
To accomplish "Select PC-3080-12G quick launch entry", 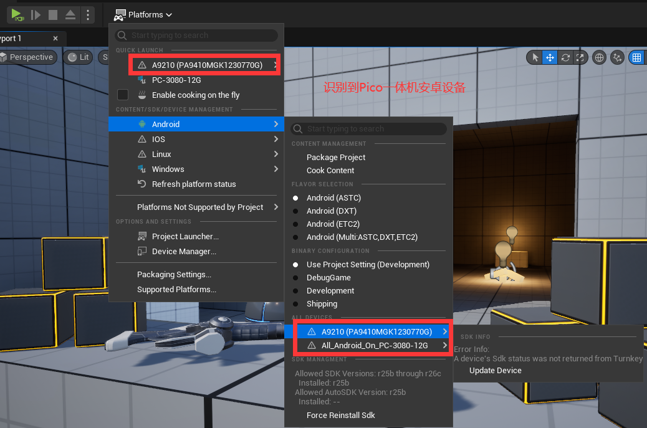I will [x=176, y=80].
